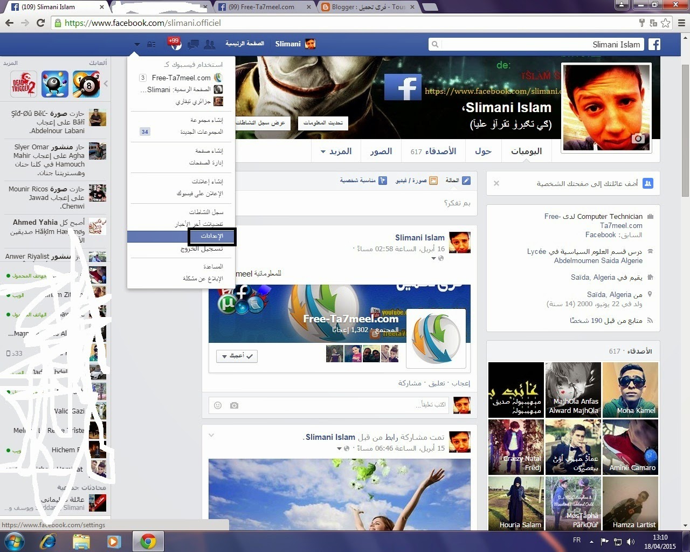Open the privacy shortcuts lock icon
This screenshot has width=690, height=552.
151,44
